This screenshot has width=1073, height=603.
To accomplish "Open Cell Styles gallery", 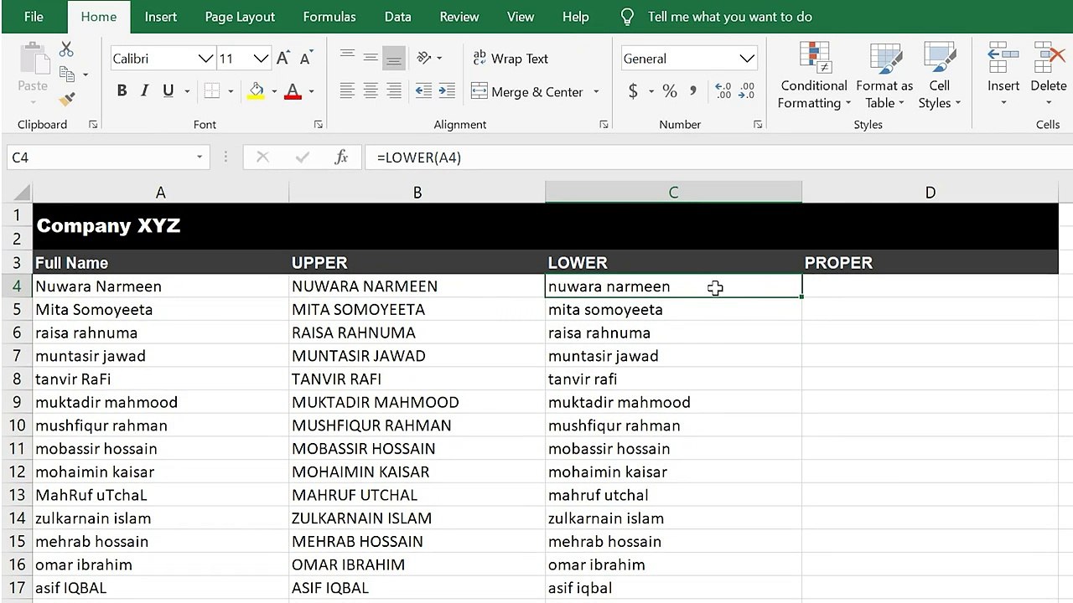I will click(940, 75).
